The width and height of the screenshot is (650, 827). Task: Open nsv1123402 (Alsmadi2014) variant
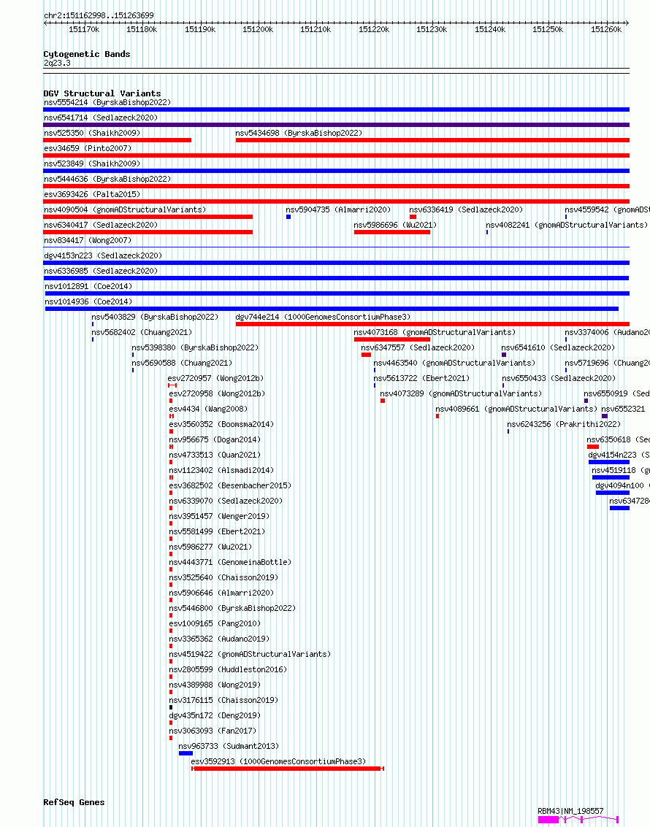221,469
